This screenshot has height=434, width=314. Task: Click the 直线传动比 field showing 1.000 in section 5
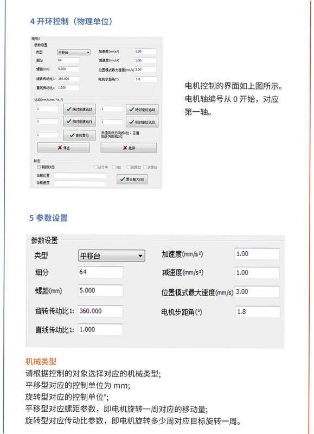point(100,330)
